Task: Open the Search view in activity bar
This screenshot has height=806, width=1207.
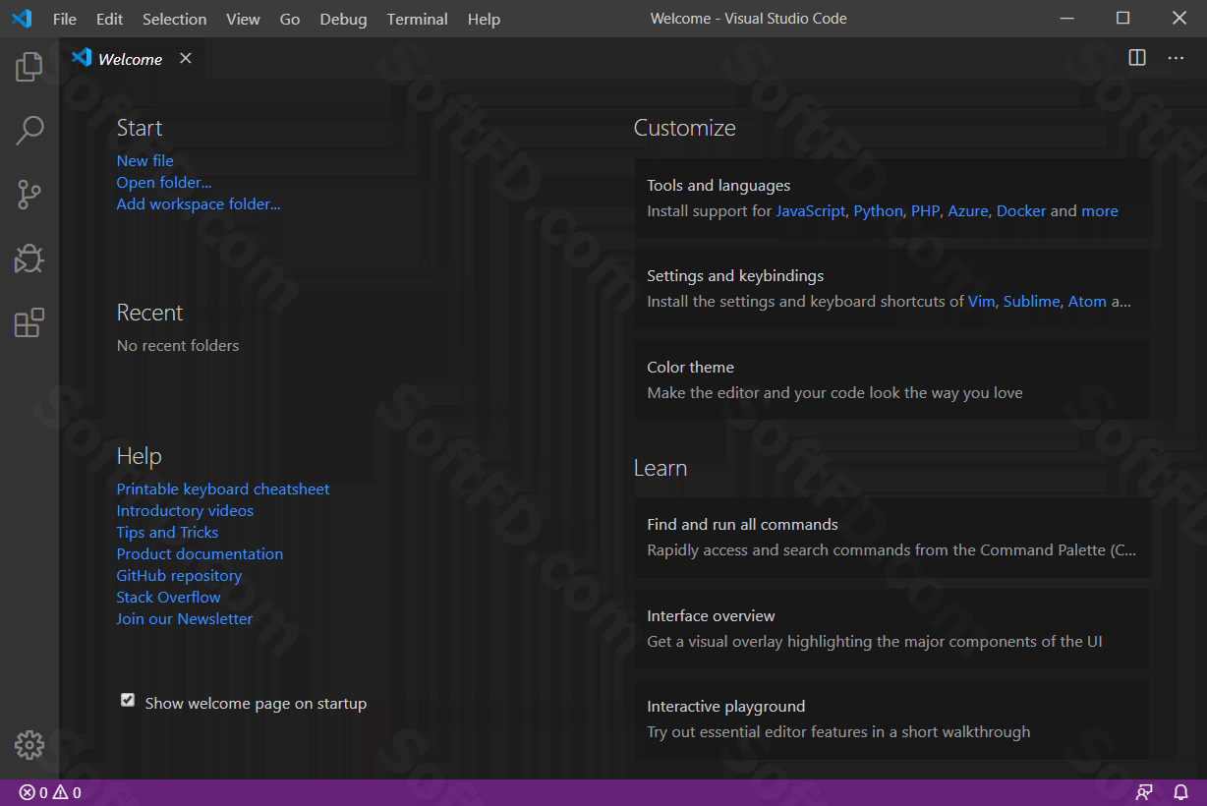Action: click(29, 130)
